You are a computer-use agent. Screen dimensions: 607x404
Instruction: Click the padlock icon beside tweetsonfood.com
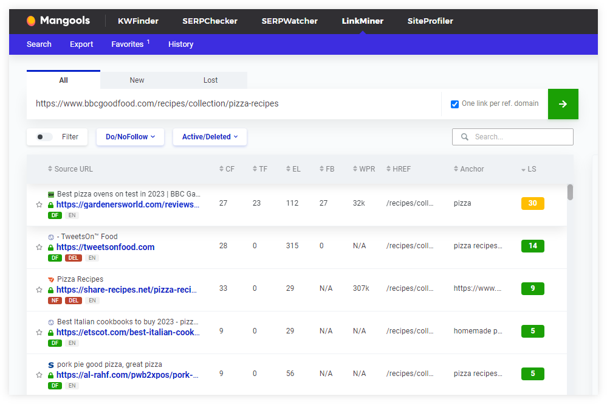click(51, 247)
